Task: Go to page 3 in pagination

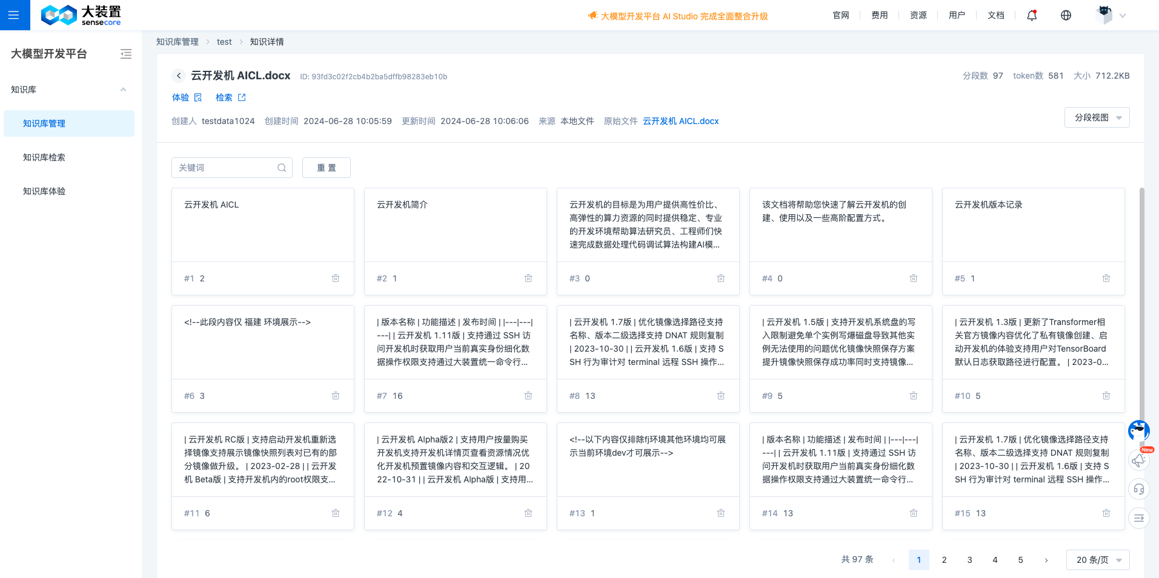Action: click(969, 560)
